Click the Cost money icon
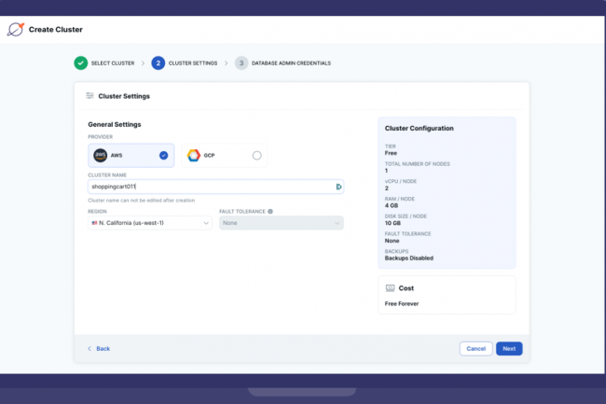 (391, 289)
